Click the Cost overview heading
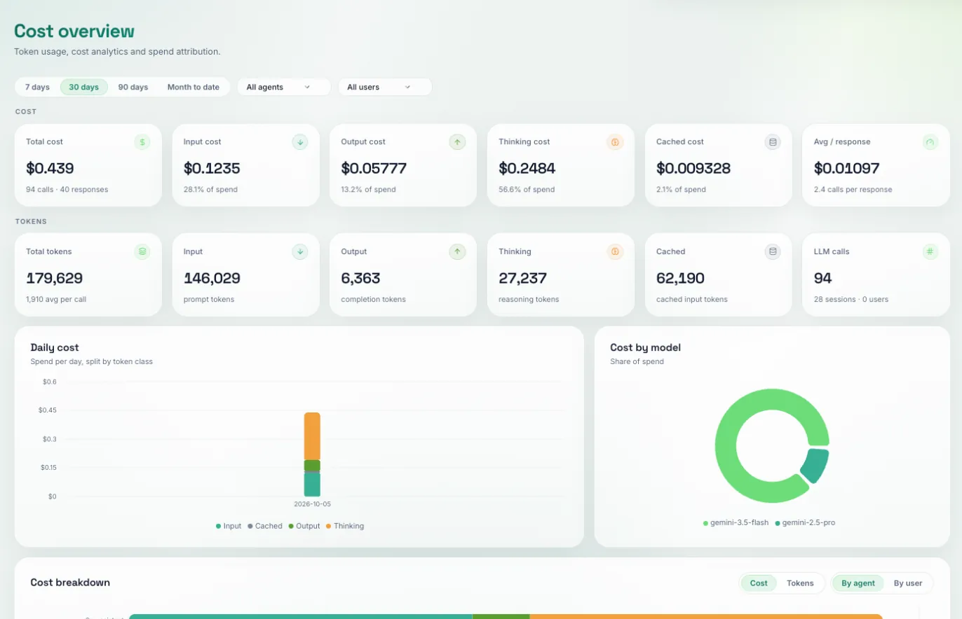 pyautogui.click(x=74, y=32)
